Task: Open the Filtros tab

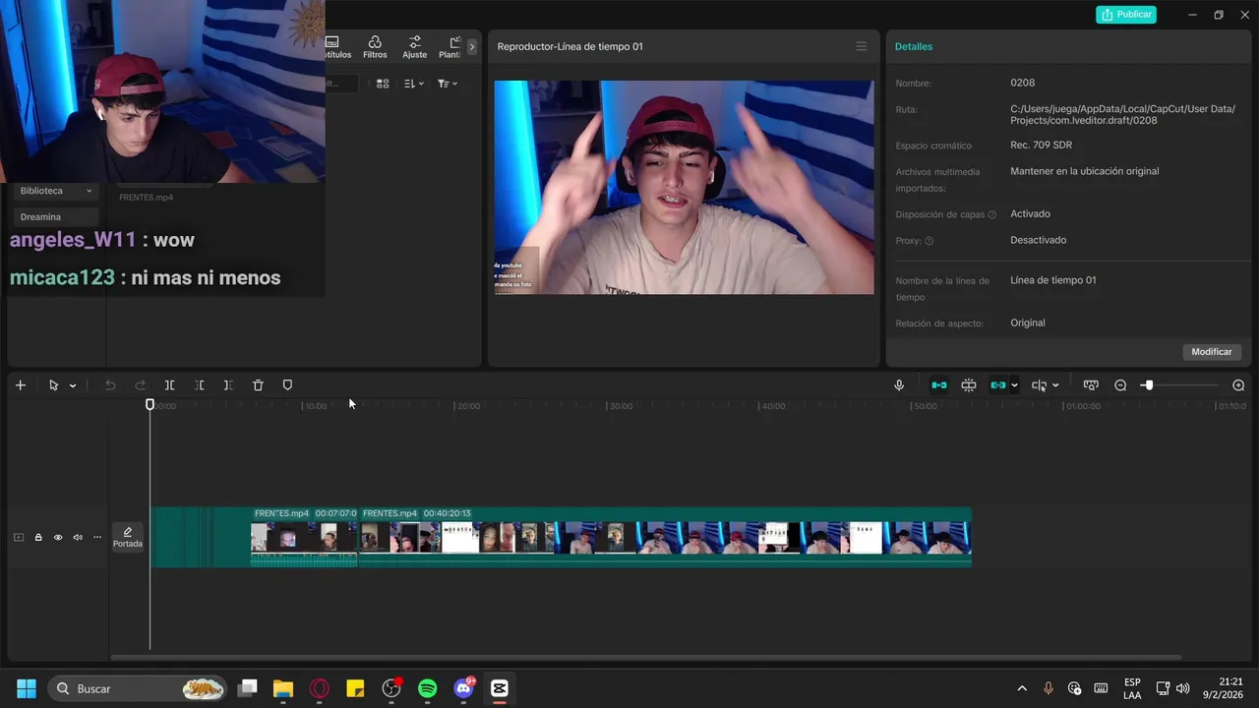Action: click(x=375, y=47)
